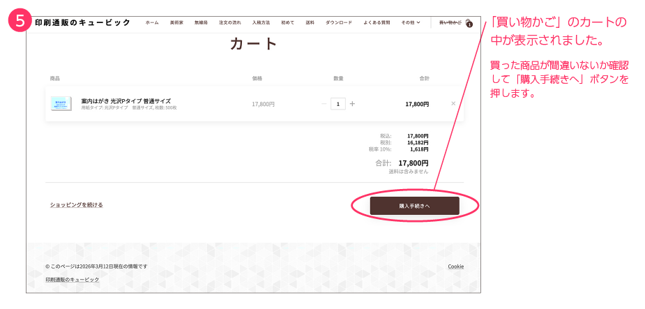Open the Cookie link in footer
The width and height of the screenshot is (645, 309).
click(x=455, y=266)
